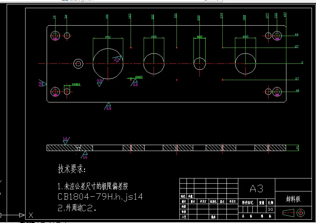Click the 299 ordinate dimension text

coord(221,16)
